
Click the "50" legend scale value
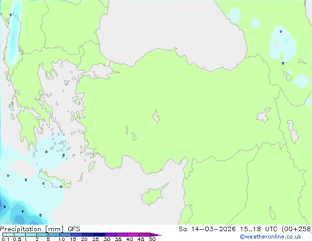(152, 239)
